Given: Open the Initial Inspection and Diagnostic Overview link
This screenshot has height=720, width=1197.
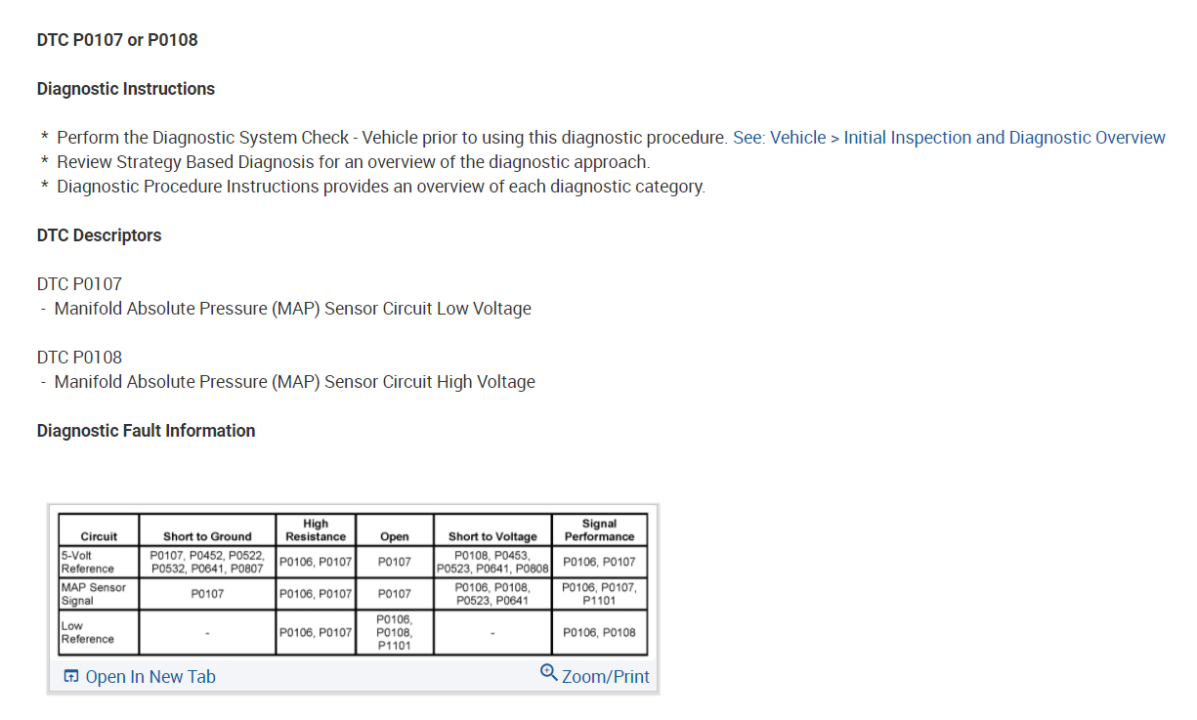Looking at the screenshot, I should coord(949,138).
